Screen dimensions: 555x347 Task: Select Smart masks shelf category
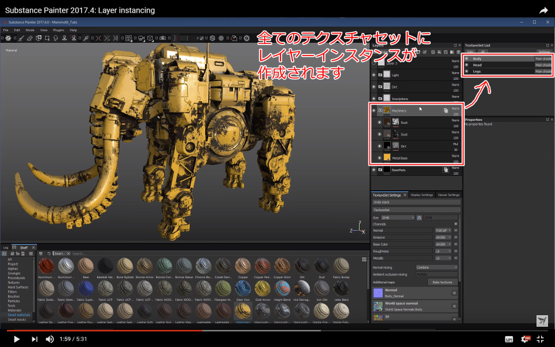17,319
